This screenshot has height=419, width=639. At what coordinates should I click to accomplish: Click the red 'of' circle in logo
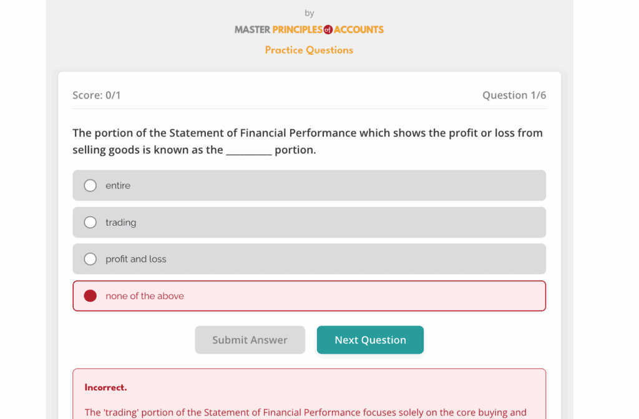[328, 29]
